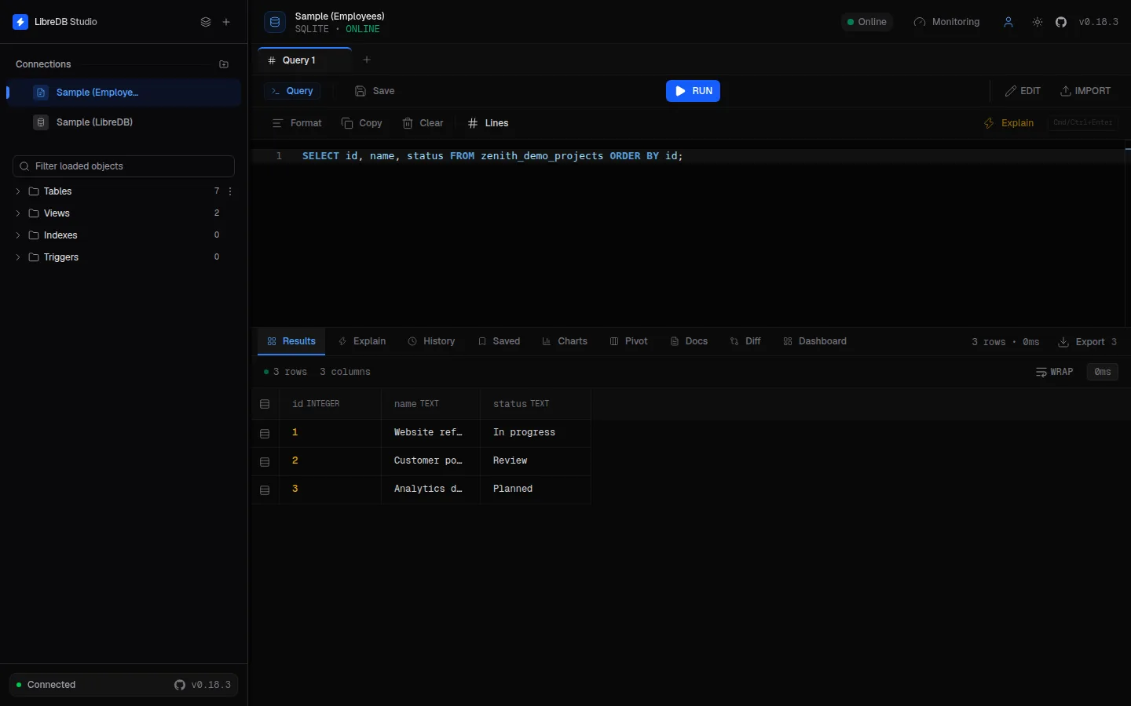Click the yellow Explain button in the editor toolbar
This screenshot has height=706, width=1131.
(1008, 123)
